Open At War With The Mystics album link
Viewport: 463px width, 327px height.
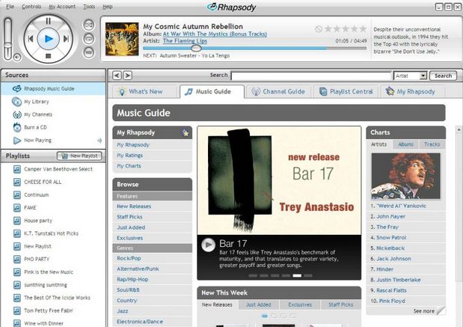click(x=215, y=34)
